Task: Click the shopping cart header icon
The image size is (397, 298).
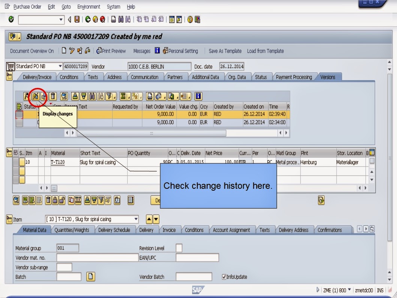Action: [11, 66]
